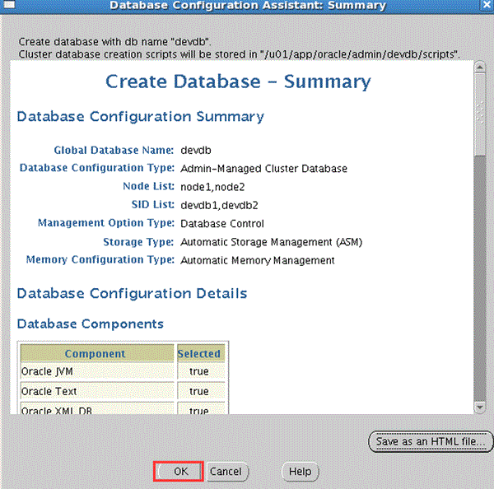
Task: Click the Database Control value
Action: tap(222, 224)
